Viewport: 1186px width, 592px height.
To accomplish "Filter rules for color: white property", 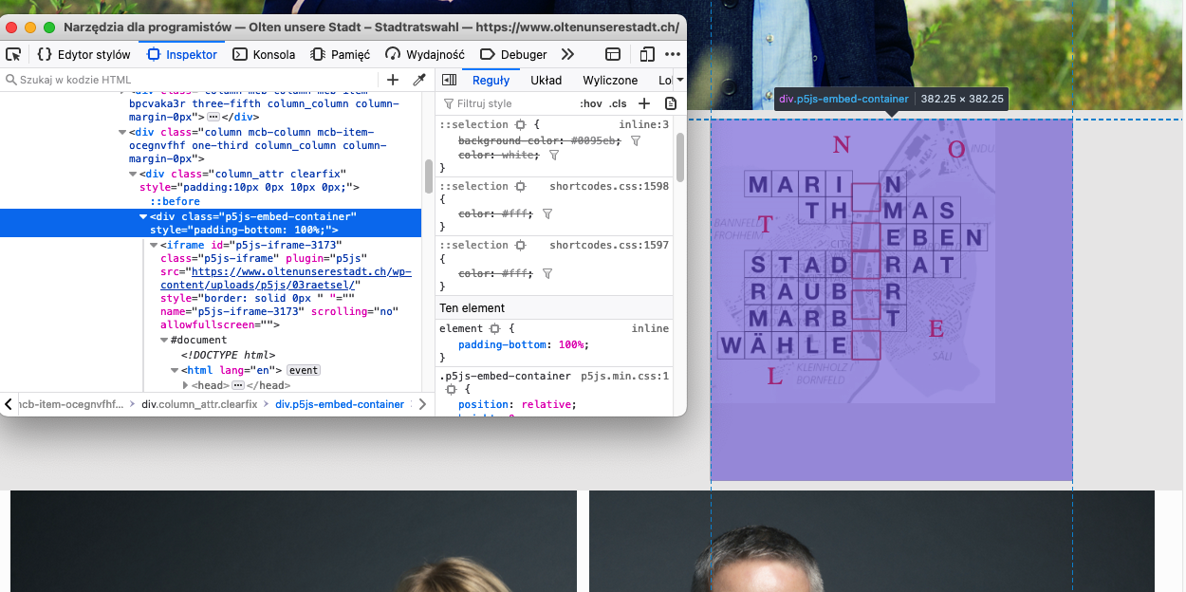I will (x=554, y=155).
